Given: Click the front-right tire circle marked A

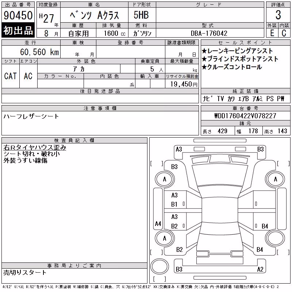Looking at the screenshot, I should click(275, 179).
